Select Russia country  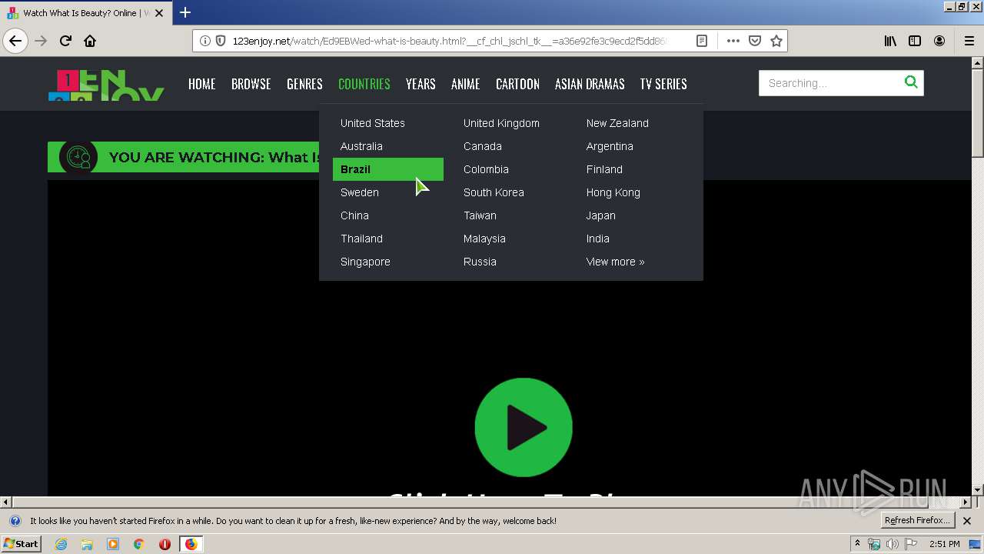480,262
